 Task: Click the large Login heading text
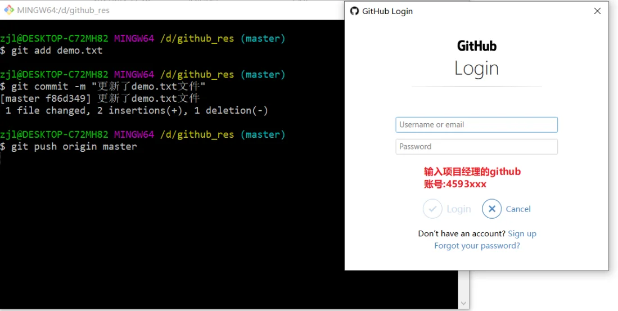pyautogui.click(x=477, y=69)
